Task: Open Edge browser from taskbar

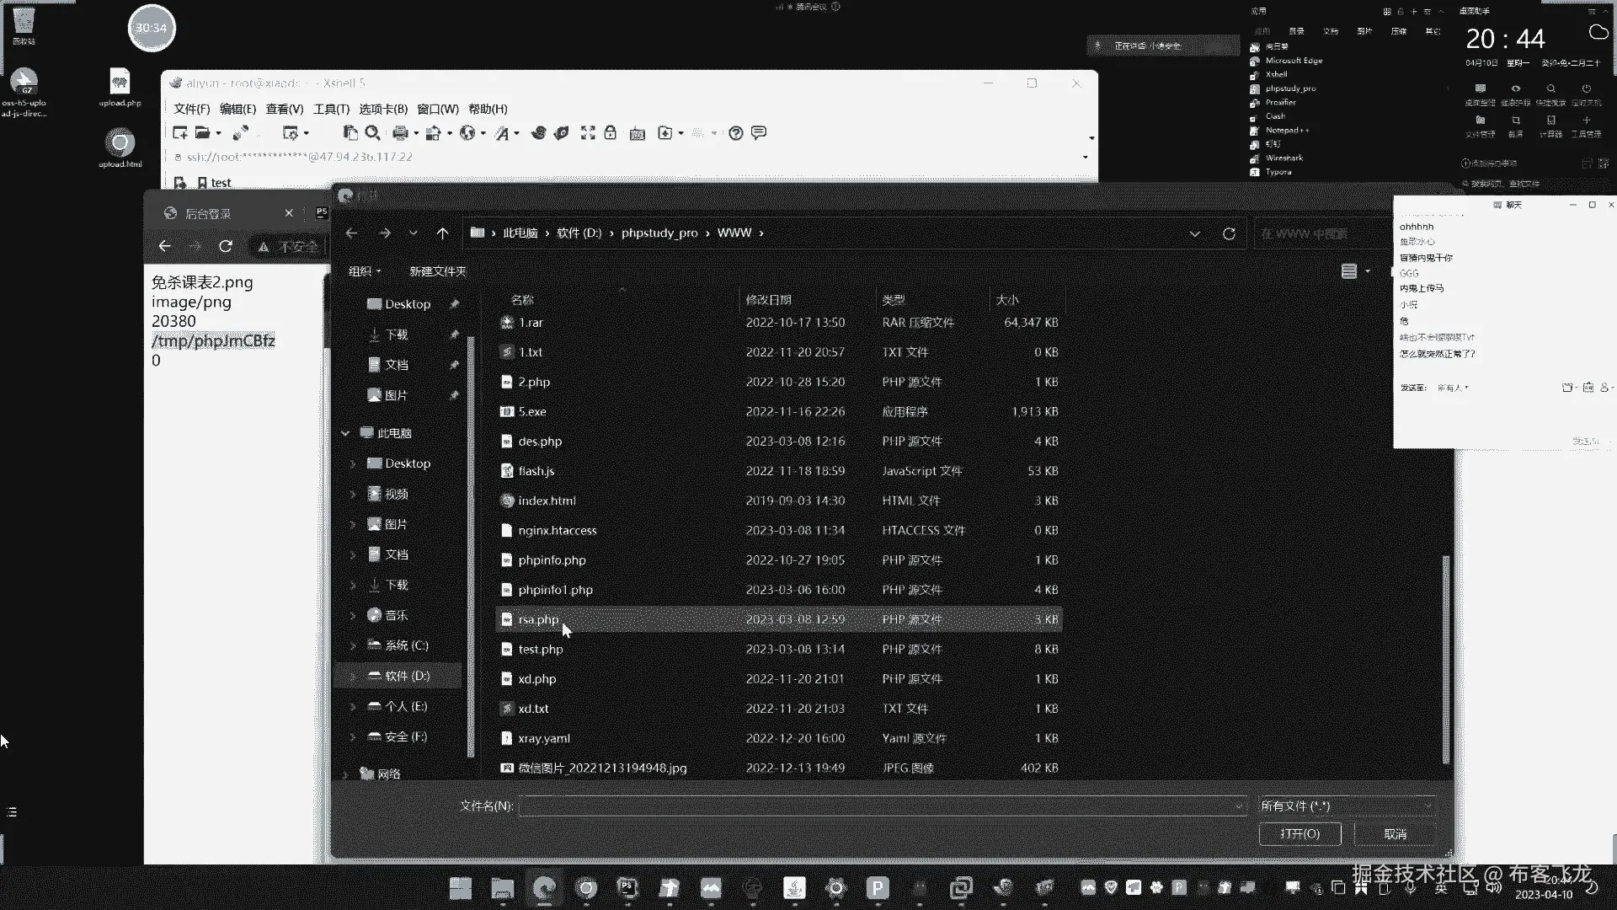Action: tap(544, 887)
